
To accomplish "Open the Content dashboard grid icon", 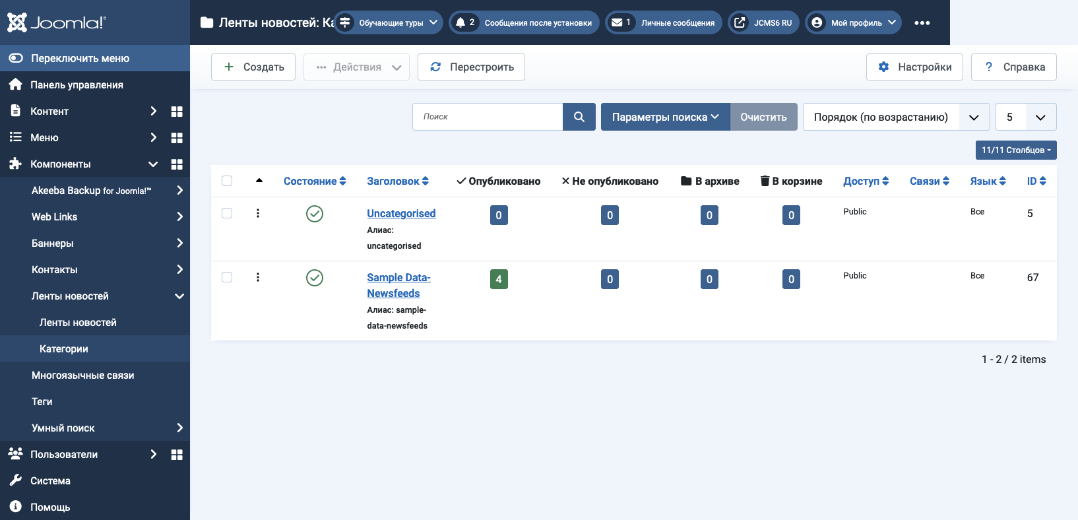I will 177,112.
